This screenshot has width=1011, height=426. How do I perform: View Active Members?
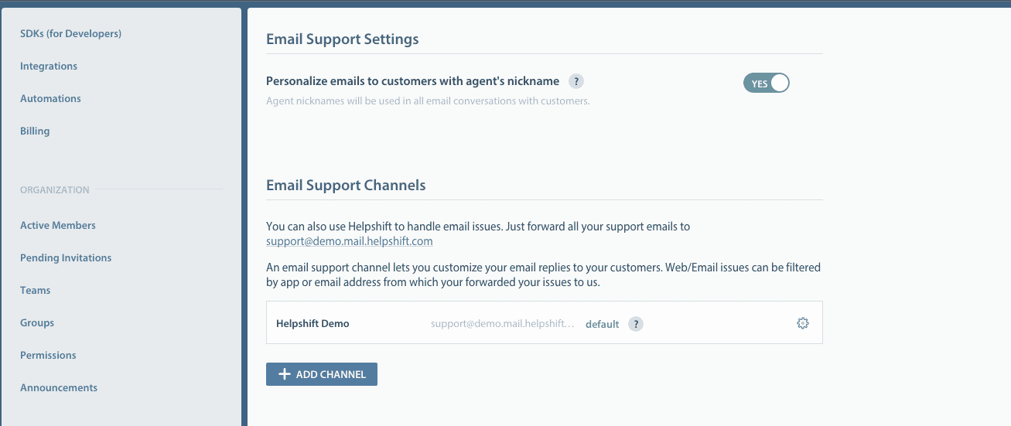click(58, 225)
